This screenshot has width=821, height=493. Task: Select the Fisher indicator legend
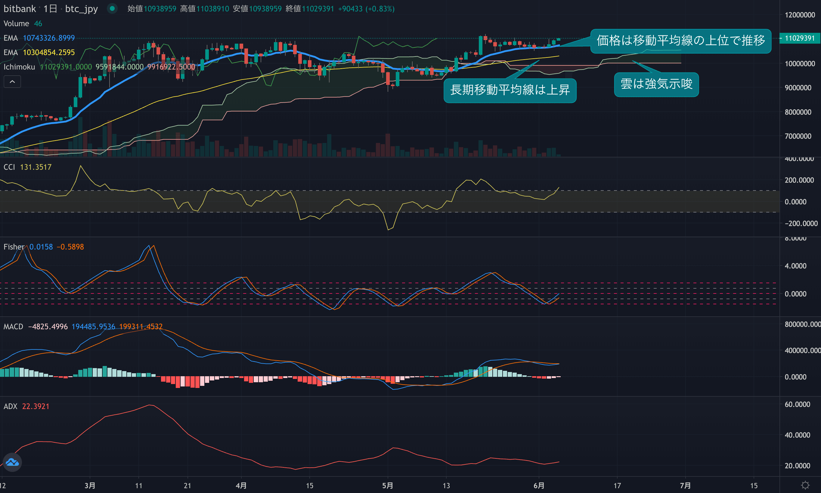click(14, 247)
